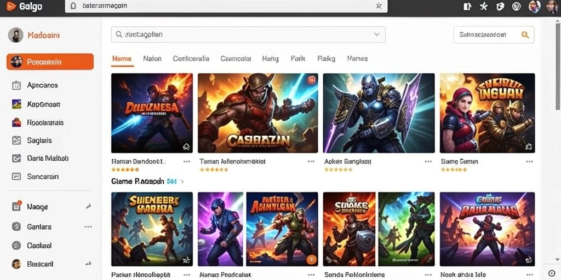Viewport: 561px width, 280px height.
Task: Click the bookmark star in address bar
Action: (x=379, y=5)
